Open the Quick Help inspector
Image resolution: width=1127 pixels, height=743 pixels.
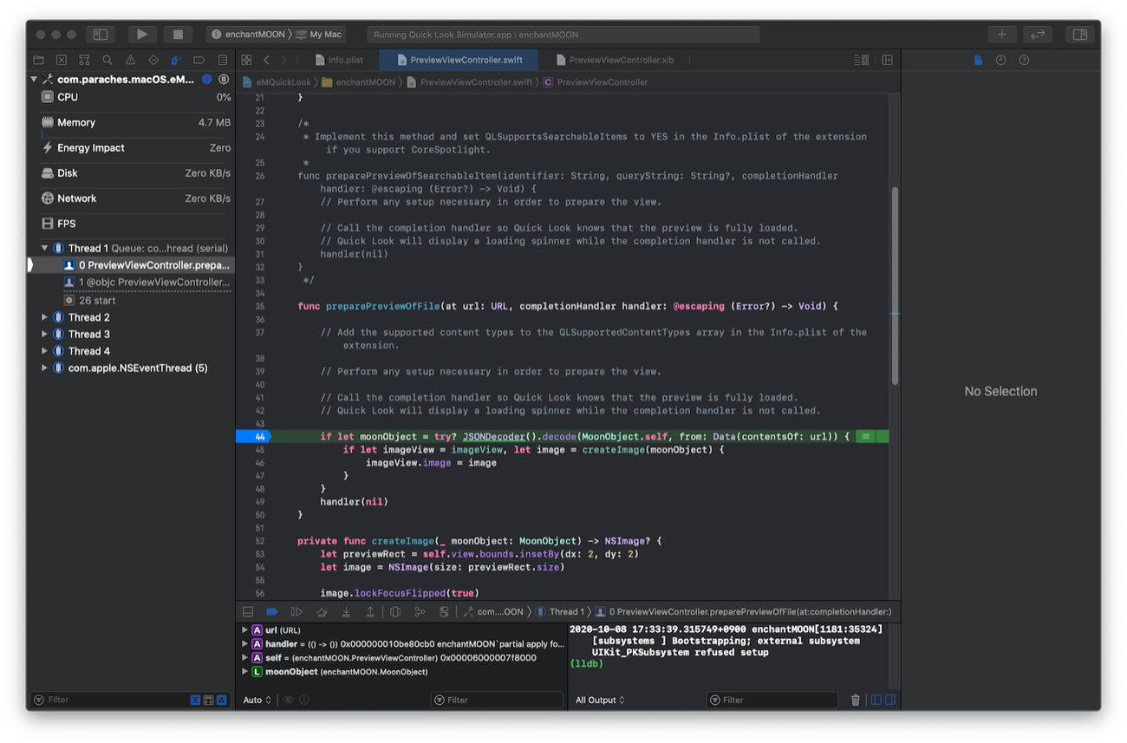(x=1024, y=61)
